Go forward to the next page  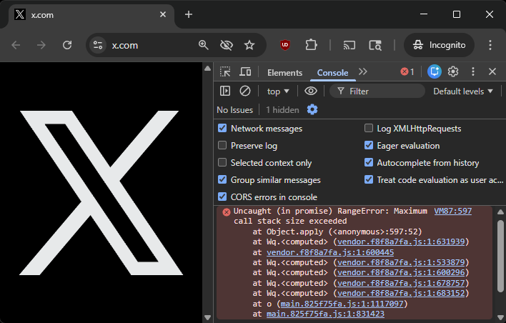41,45
